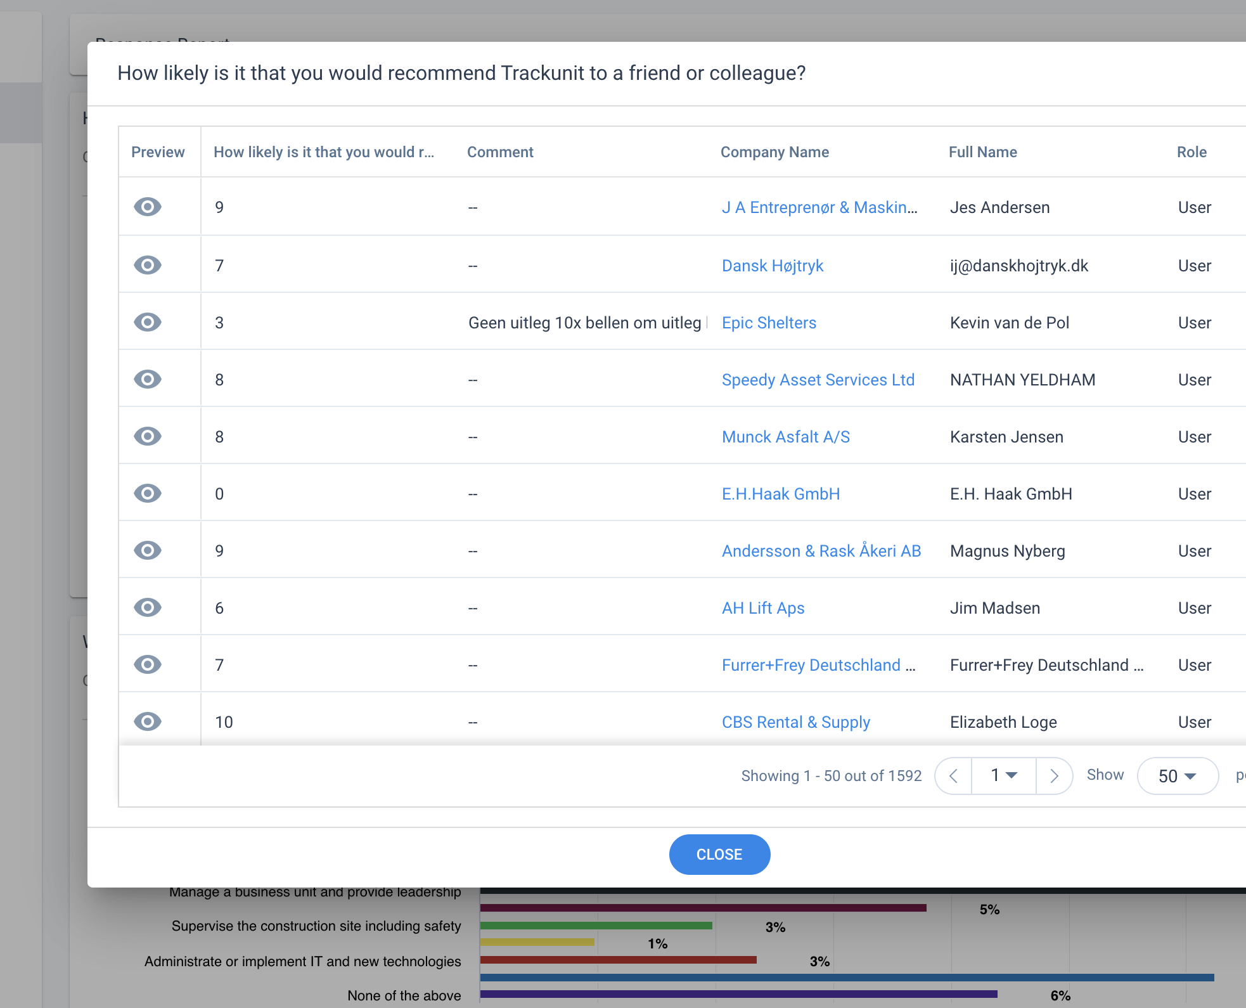Click the 'How likely is it' column header
The image size is (1246, 1008).
coord(324,152)
